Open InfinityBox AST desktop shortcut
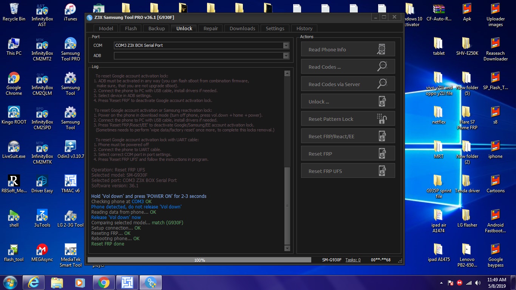Viewport: 516px width, 290px height. click(42, 15)
